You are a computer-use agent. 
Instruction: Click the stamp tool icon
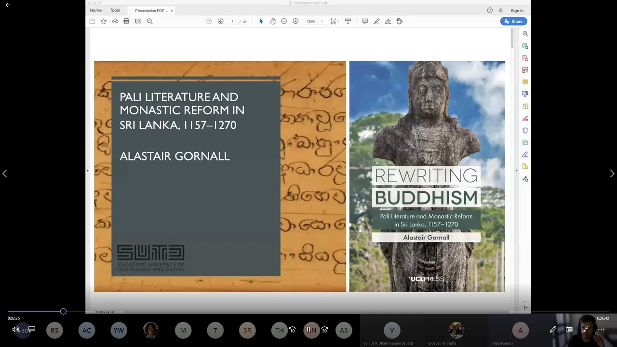(x=400, y=21)
